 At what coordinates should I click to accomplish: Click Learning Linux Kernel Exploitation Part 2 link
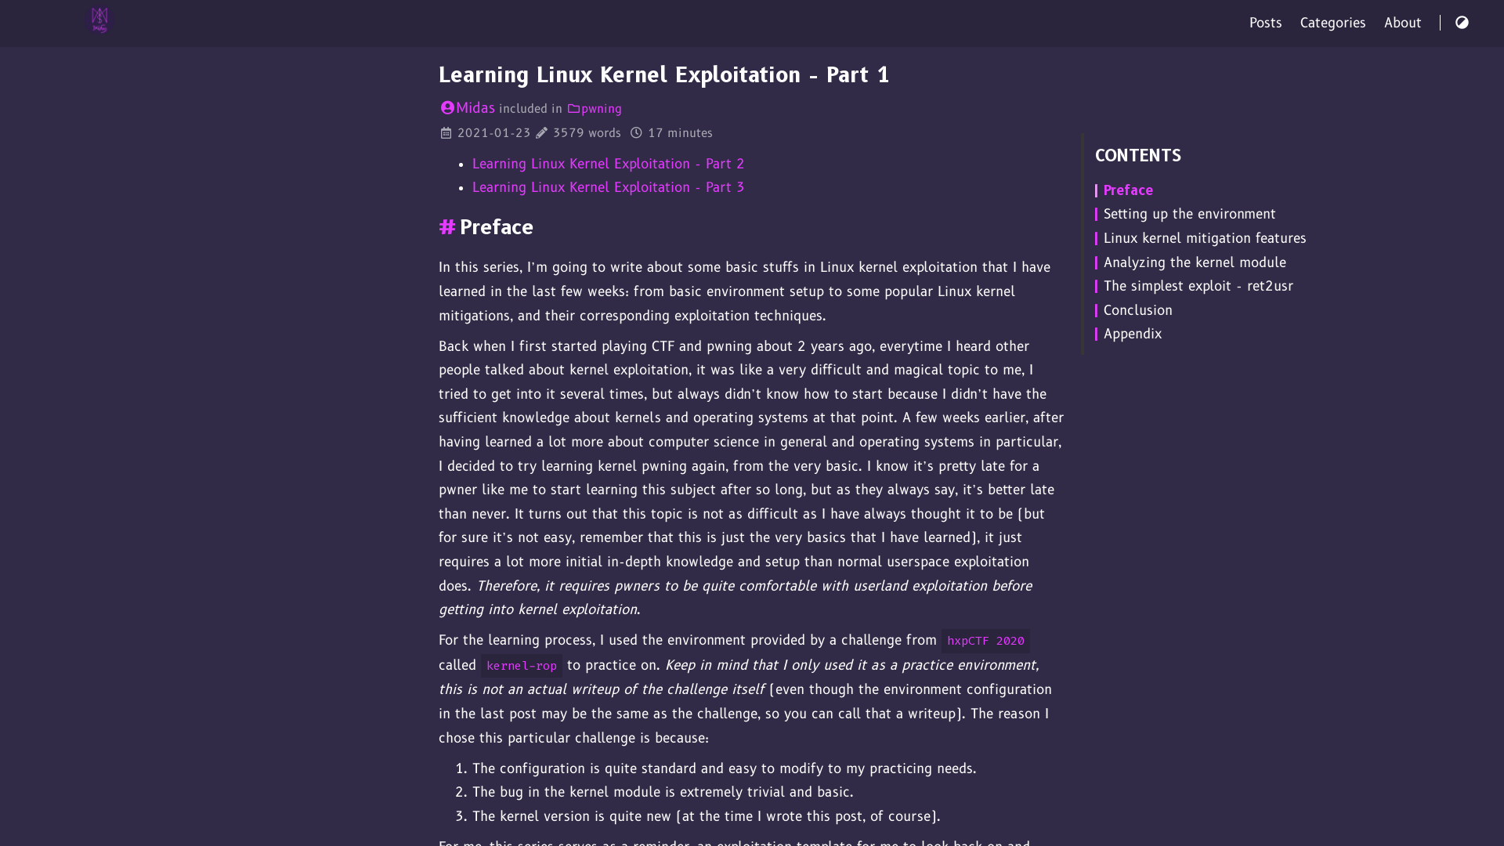(x=609, y=163)
